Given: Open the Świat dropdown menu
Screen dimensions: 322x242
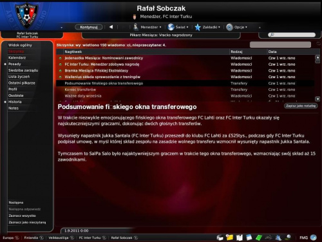Looking at the screenshot, I should [x=182, y=27].
